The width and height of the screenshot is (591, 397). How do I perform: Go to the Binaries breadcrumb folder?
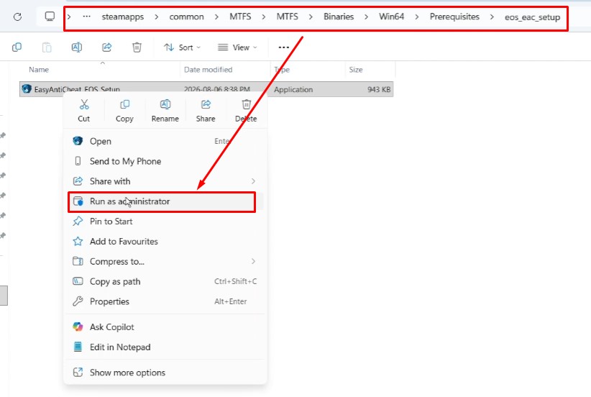pos(339,17)
